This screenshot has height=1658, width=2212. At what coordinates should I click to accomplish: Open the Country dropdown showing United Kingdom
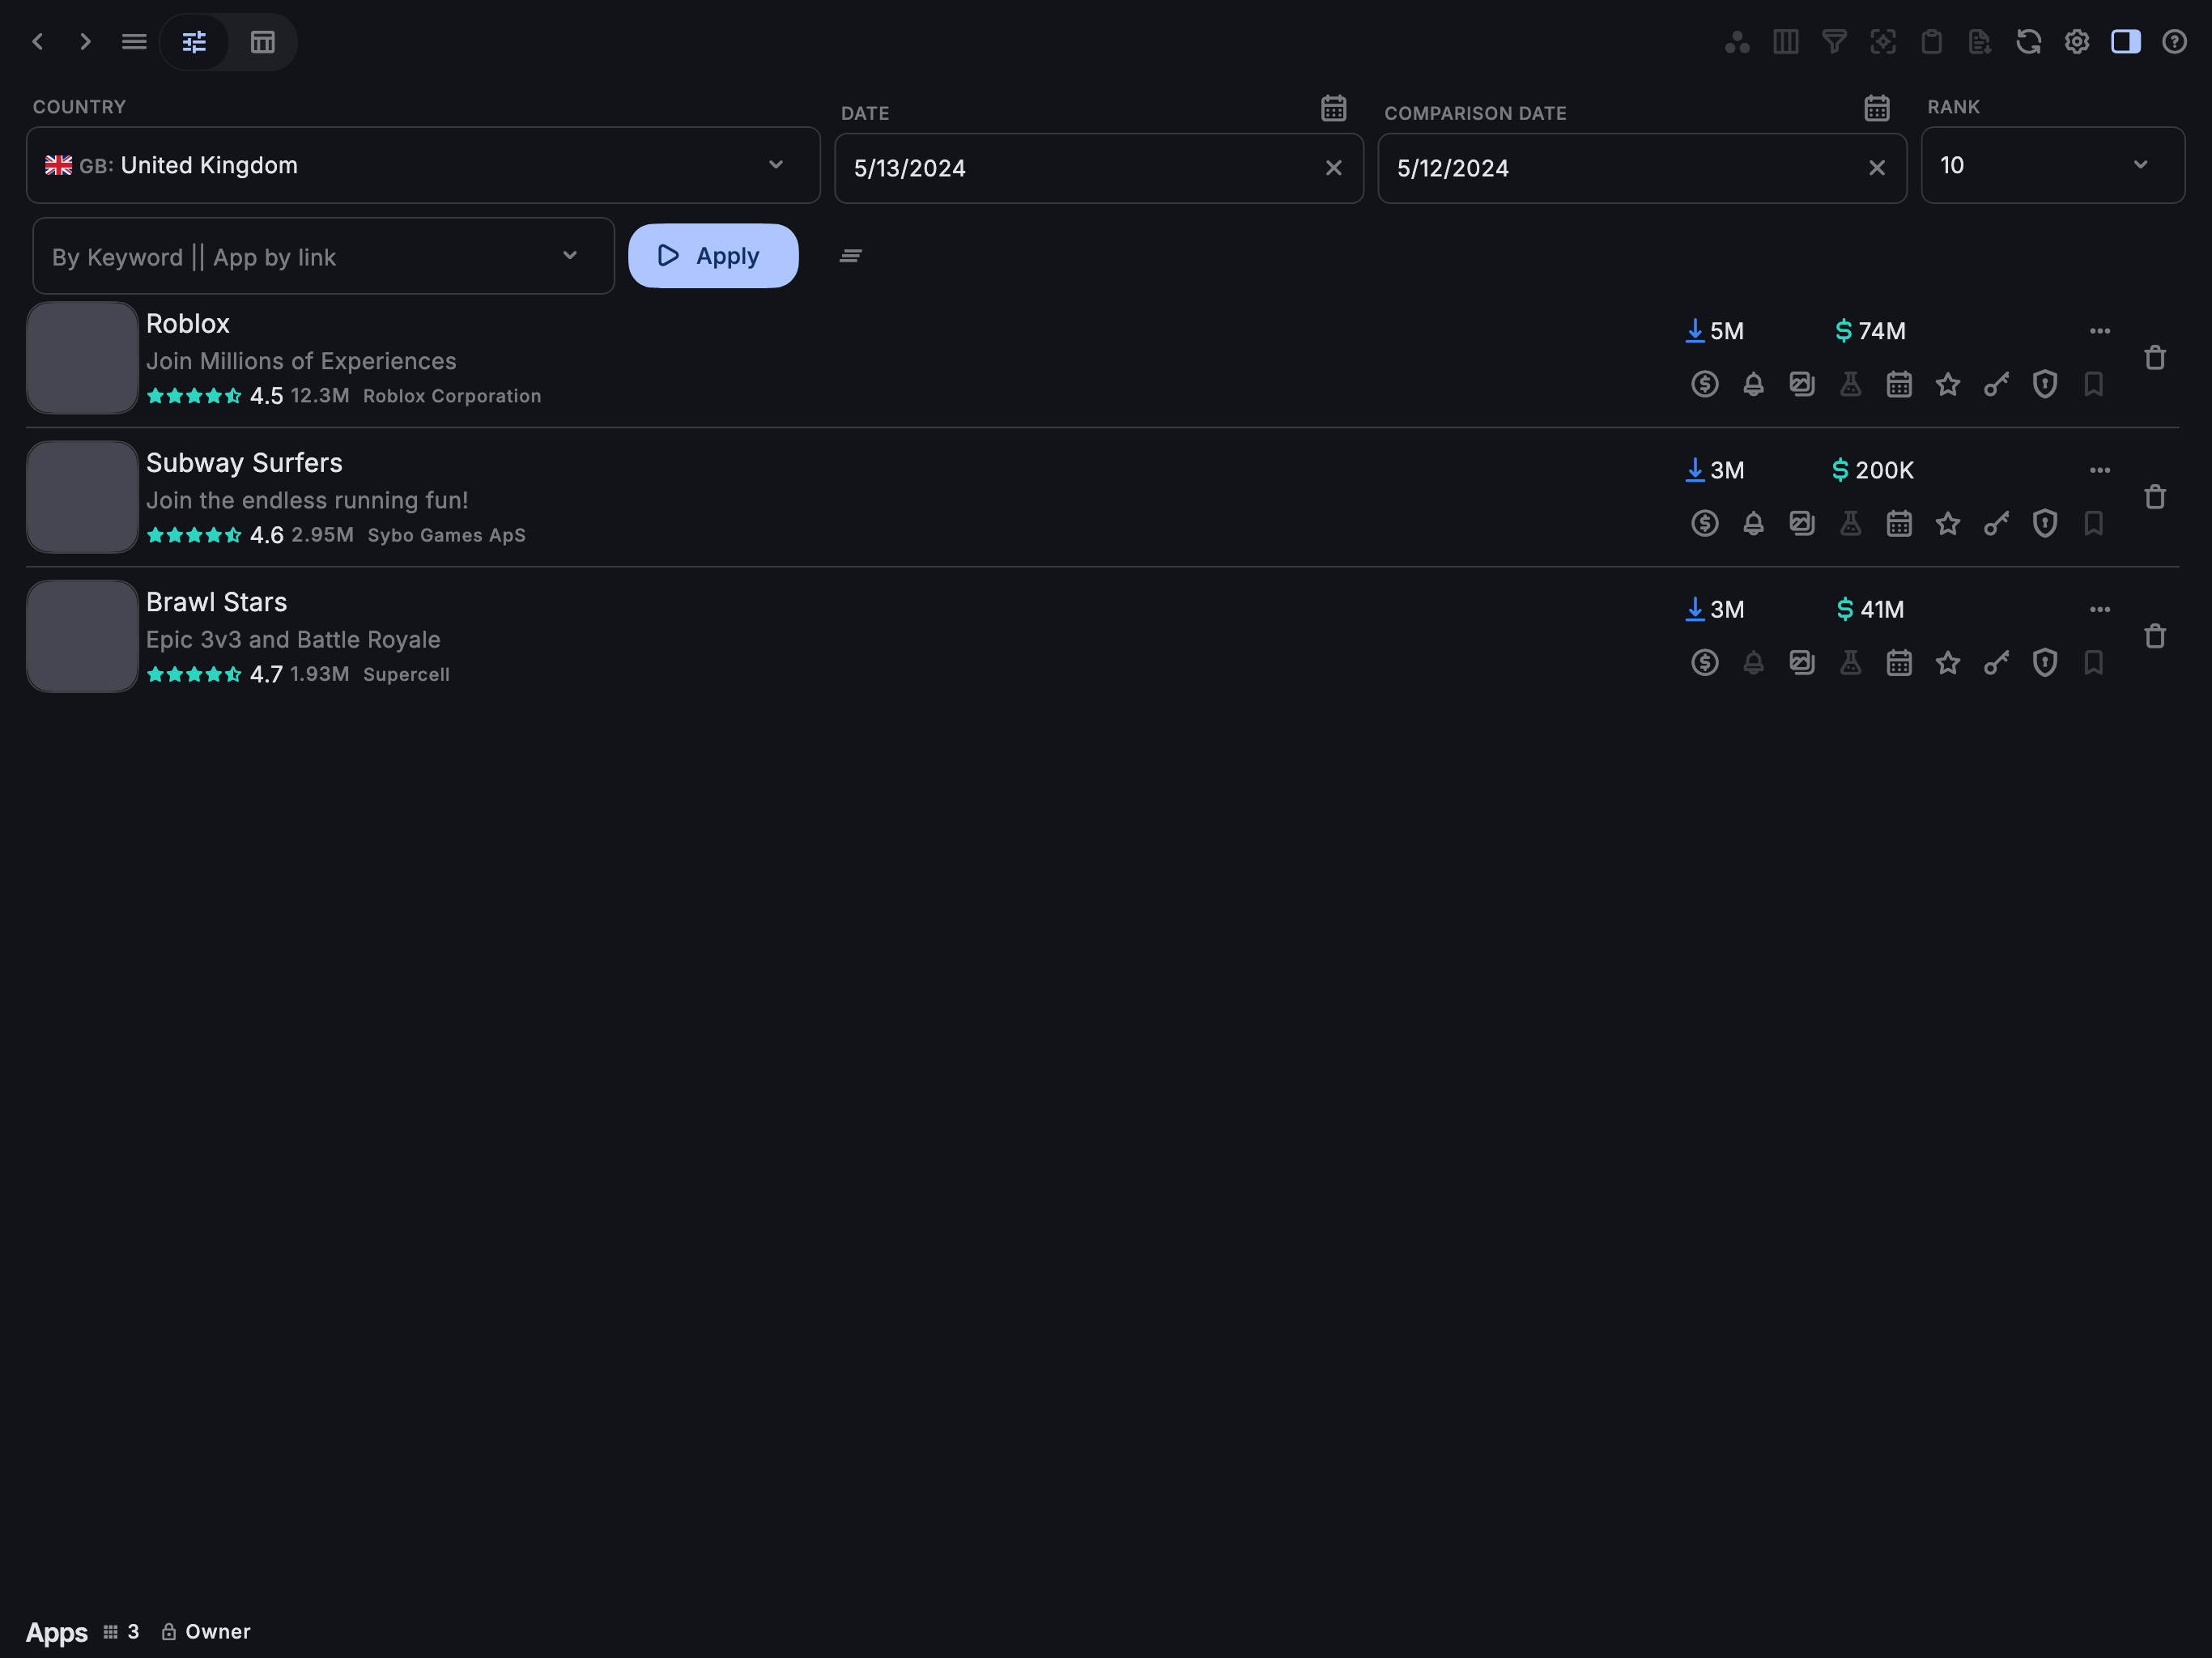pyautogui.click(x=423, y=165)
